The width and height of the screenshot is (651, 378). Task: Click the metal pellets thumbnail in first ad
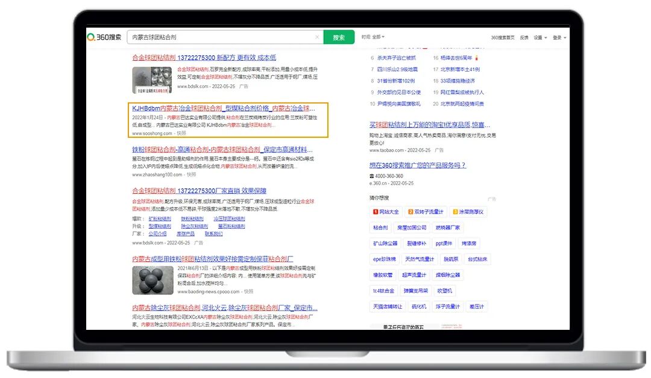(x=152, y=80)
